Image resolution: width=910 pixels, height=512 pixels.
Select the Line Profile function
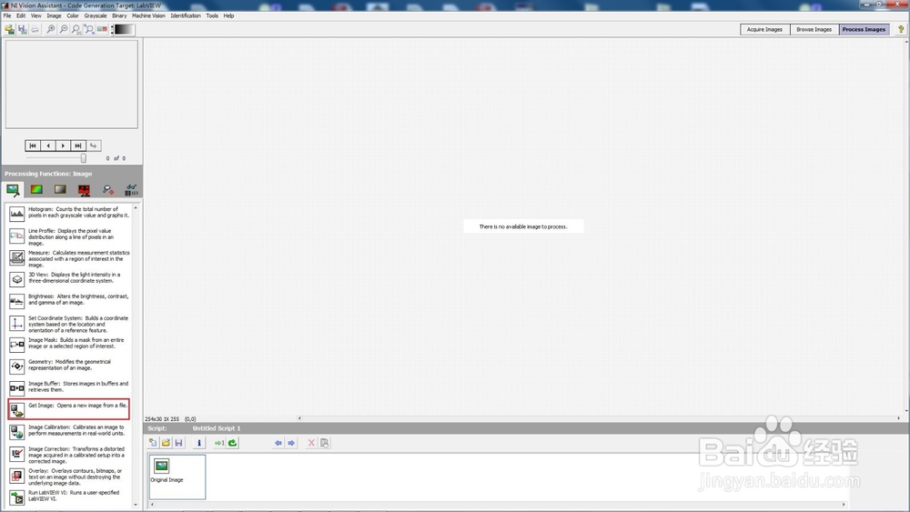click(x=69, y=236)
